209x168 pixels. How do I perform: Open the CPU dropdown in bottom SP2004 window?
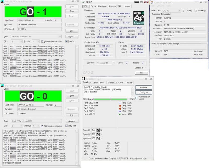point(17,126)
